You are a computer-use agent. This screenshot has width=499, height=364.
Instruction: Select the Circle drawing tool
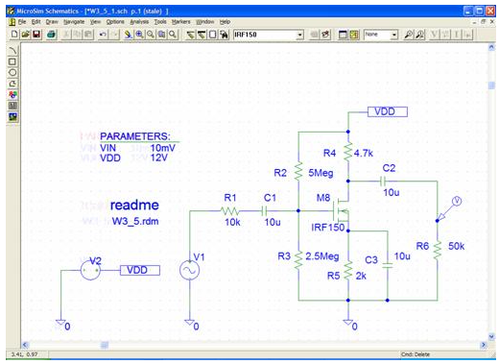pos(12,72)
